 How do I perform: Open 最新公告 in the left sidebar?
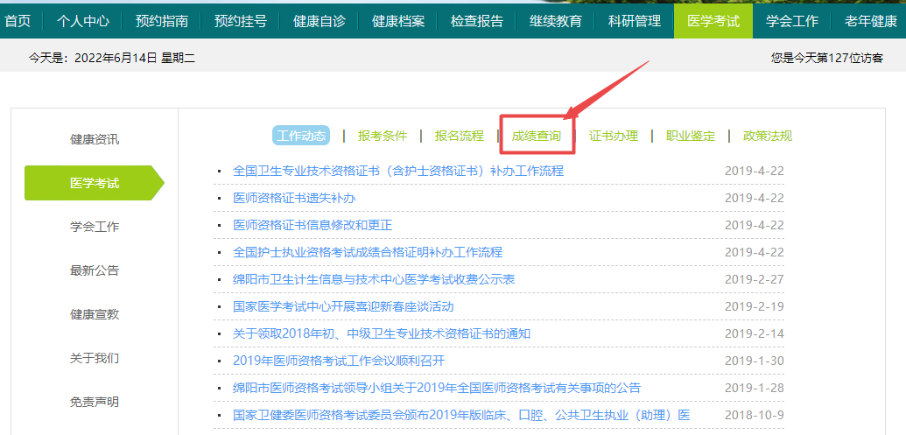[x=95, y=270]
